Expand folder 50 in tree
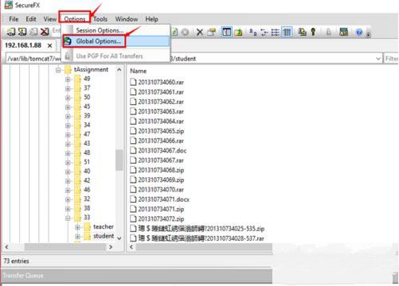 [x=68, y=98]
